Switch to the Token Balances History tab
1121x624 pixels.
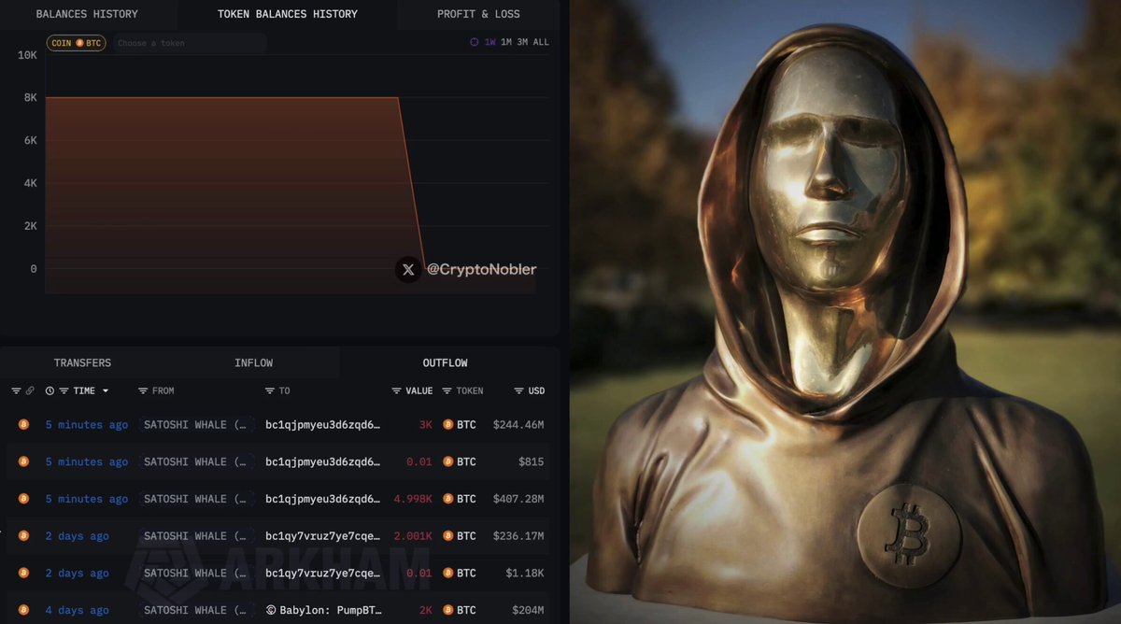click(287, 14)
